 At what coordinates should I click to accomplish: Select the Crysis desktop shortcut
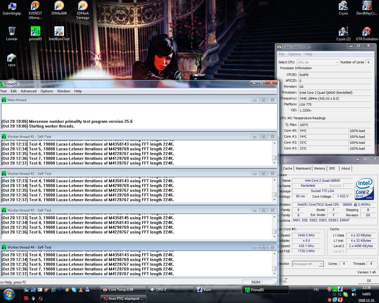(x=343, y=8)
